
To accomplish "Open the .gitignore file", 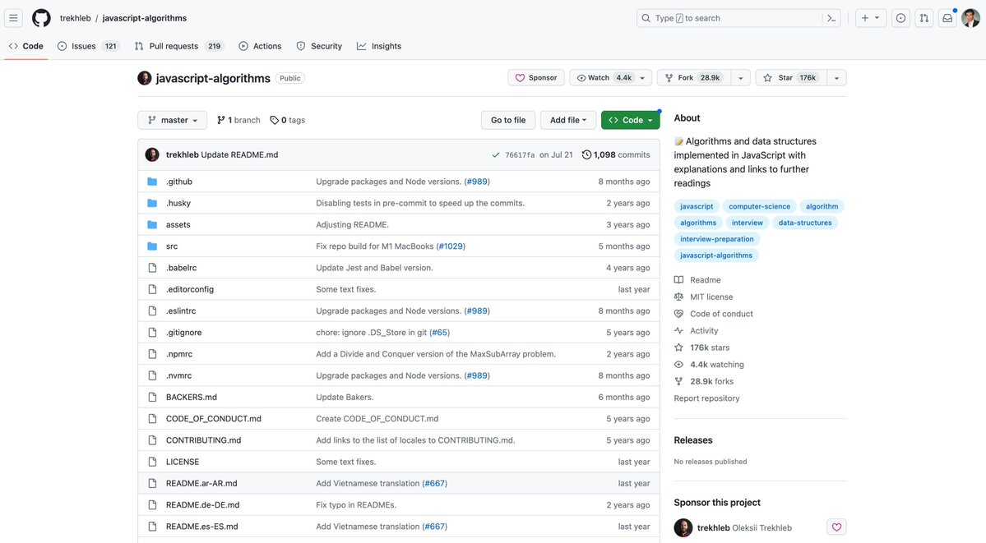I will click(184, 333).
